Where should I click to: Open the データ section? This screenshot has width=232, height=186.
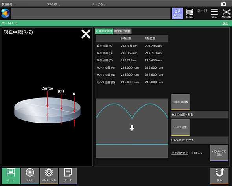pyautogui.click(x=68, y=176)
